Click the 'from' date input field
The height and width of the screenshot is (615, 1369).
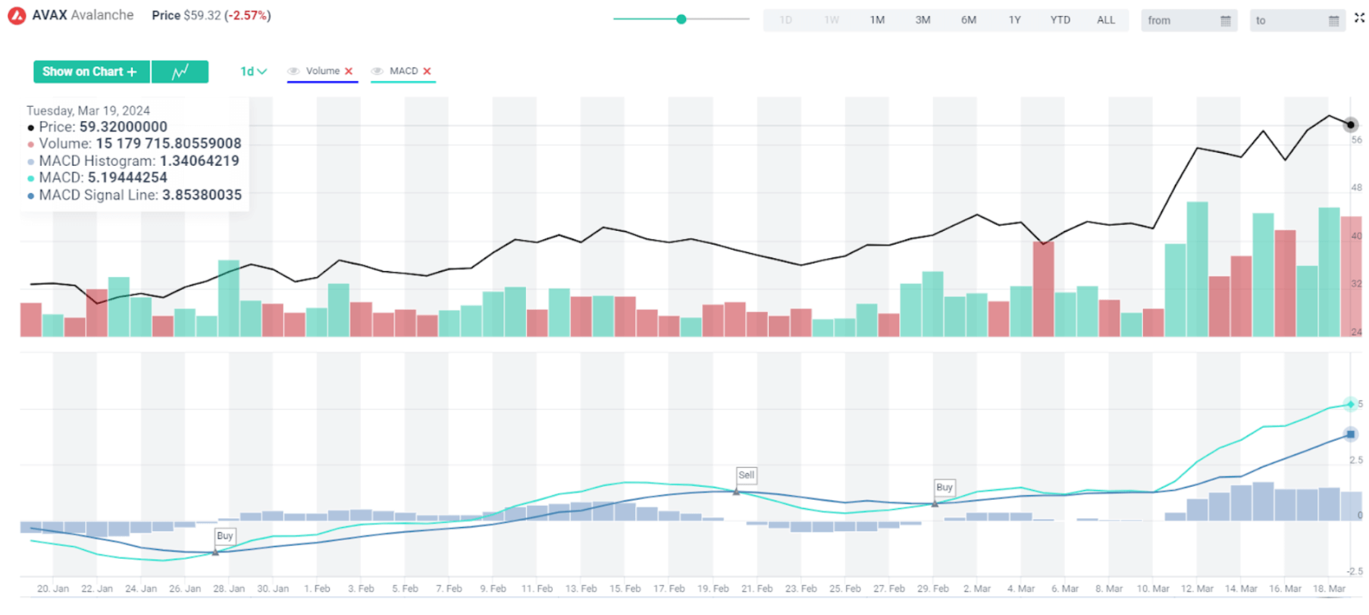tap(1179, 20)
